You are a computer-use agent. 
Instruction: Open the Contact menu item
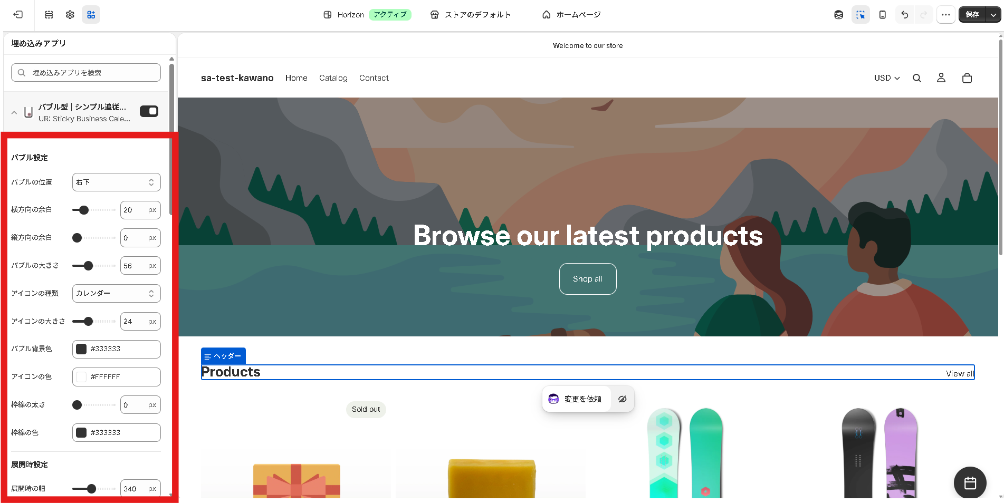pos(374,78)
